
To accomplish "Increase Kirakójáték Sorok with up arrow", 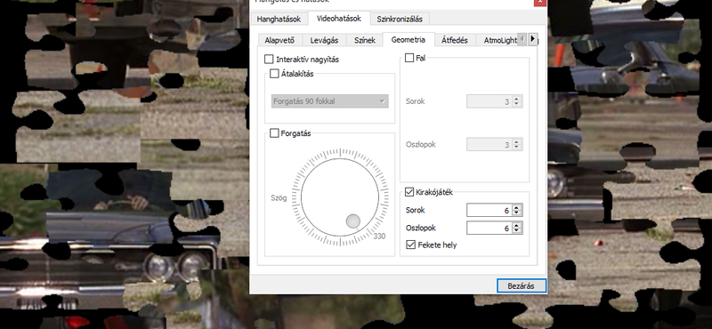I will [517, 207].
